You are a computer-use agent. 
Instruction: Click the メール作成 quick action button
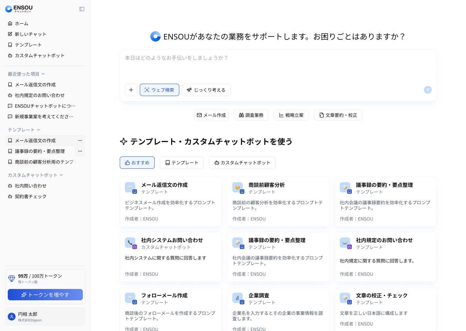(x=211, y=115)
